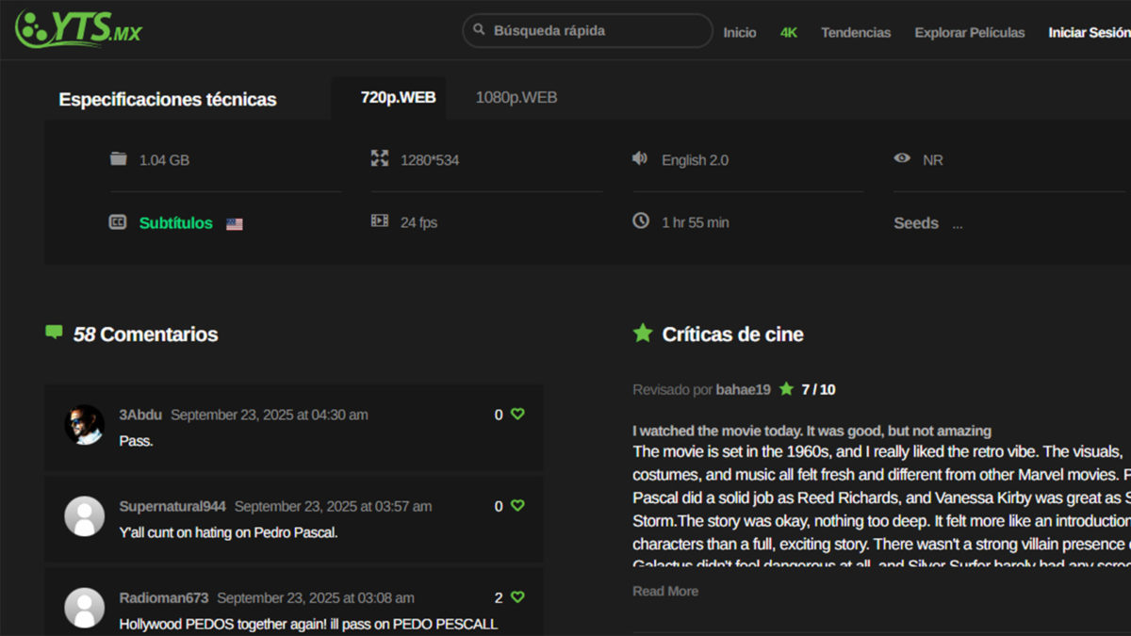The height and width of the screenshot is (636, 1131).
Task: Click the resolution expand-arrows icon
Action: [x=380, y=158]
